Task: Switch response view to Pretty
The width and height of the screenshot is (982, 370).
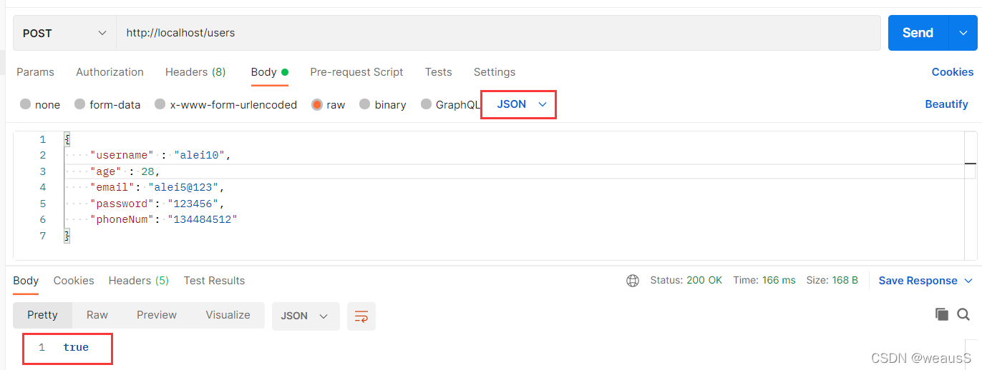Action: (42, 315)
